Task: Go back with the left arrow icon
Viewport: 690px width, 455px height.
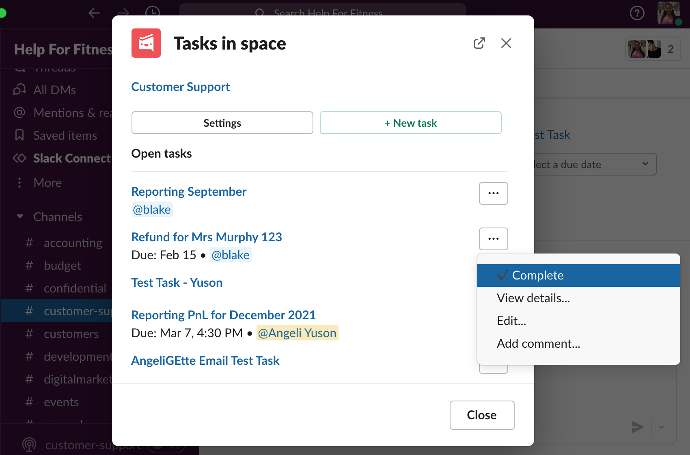Action: (94, 13)
